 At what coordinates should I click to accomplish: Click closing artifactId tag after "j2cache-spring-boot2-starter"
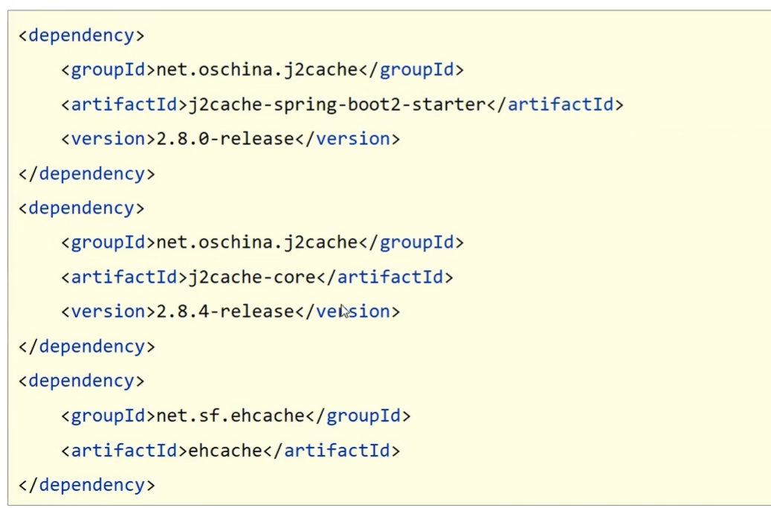coord(555,105)
